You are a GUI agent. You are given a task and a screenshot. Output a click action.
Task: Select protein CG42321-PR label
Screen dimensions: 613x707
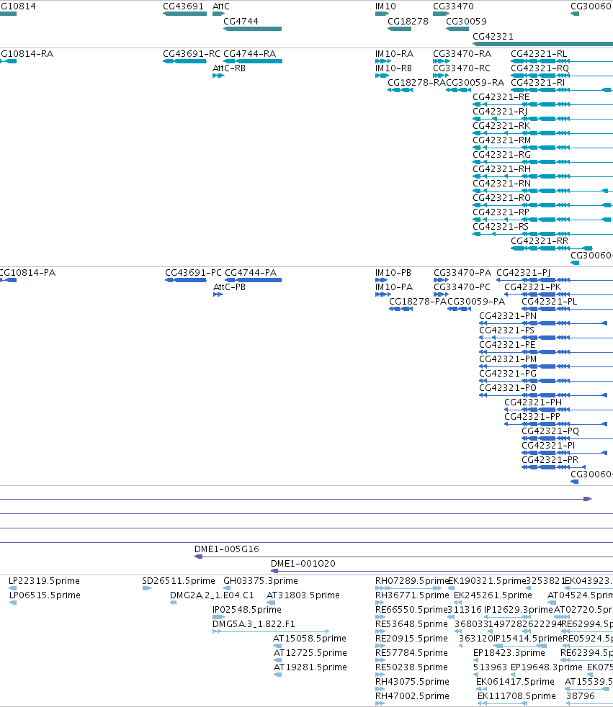[x=550, y=460]
